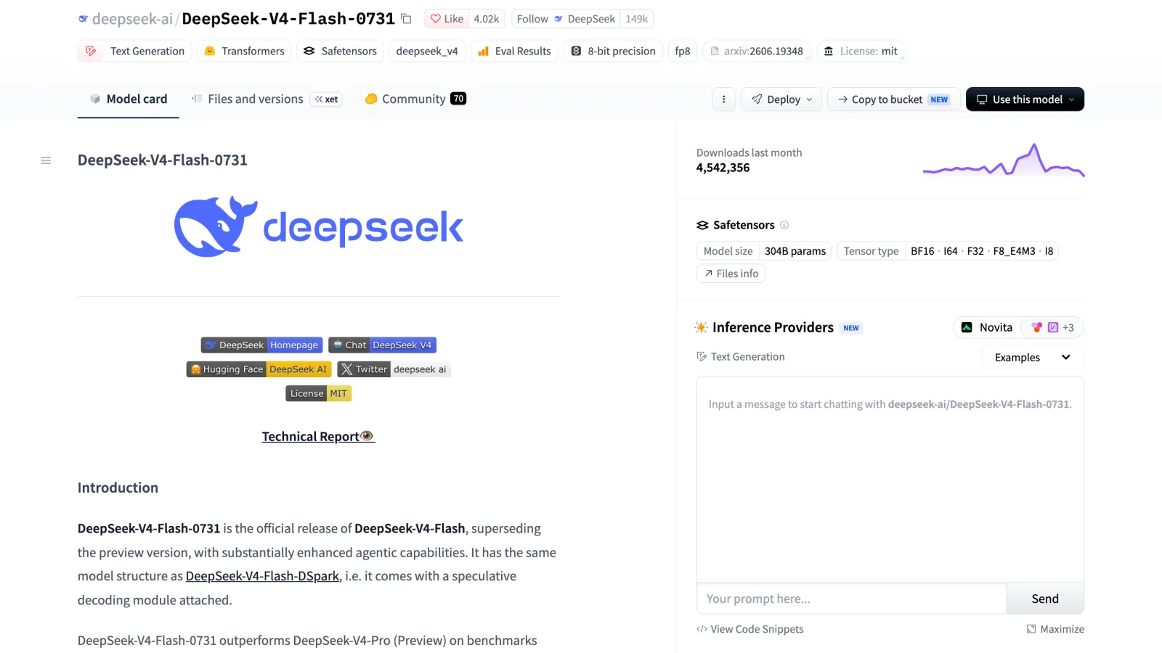Open the Twitter deepseek ai badge
This screenshot has height=653, width=1162.
pos(394,369)
